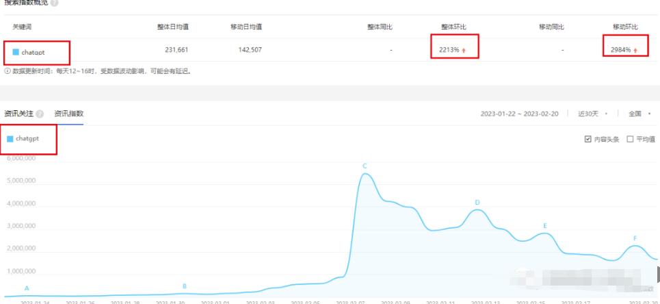Select the 资讯关注 tab
The width and height of the screenshot is (660, 304).
tap(18, 114)
